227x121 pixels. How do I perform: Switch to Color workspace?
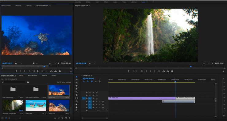point(98,2)
